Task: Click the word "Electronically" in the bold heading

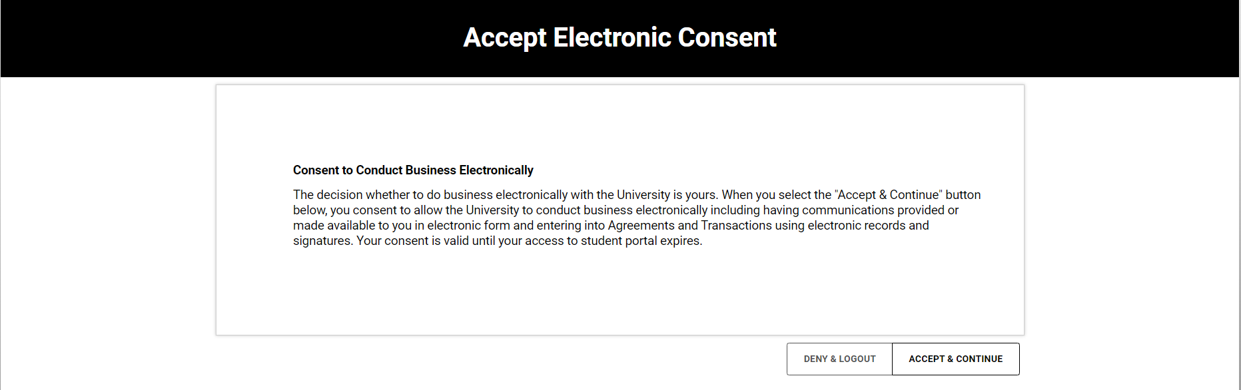Action: (496, 170)
